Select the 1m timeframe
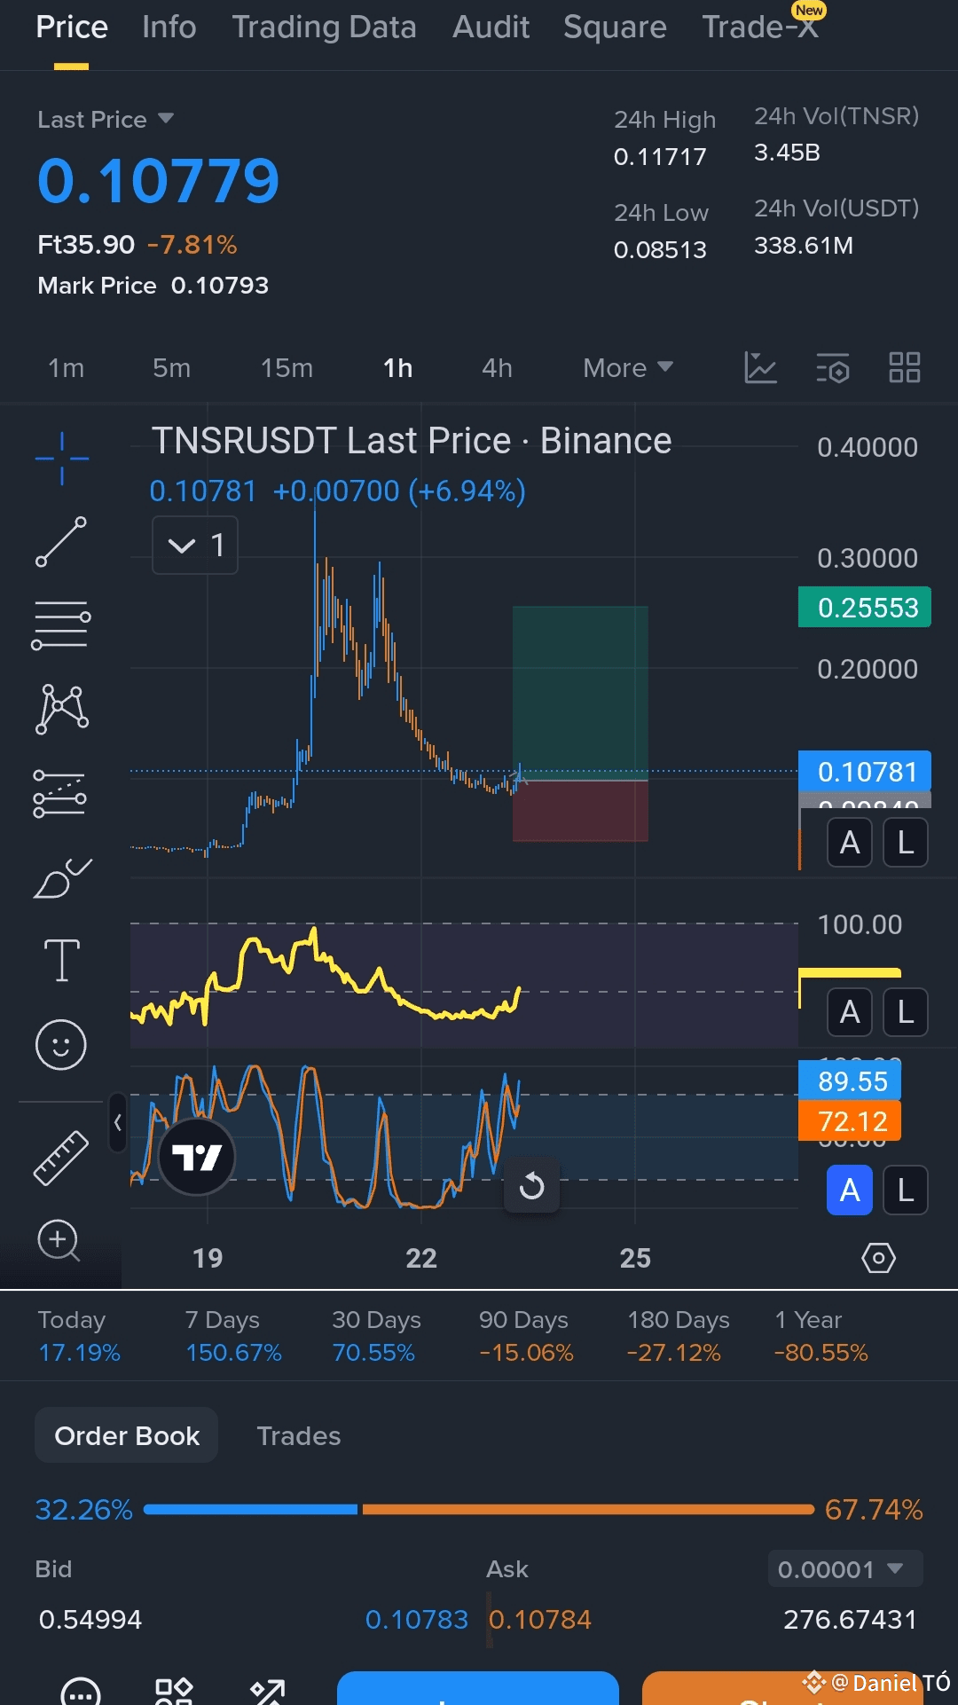This screenshot has width=958, height=1705. click(66, 367)
